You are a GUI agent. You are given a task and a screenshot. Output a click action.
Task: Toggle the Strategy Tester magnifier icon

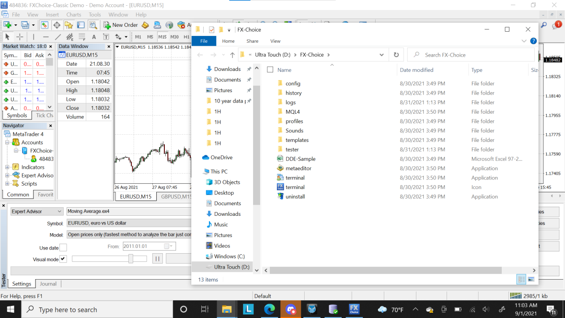[x=93, y=25]
